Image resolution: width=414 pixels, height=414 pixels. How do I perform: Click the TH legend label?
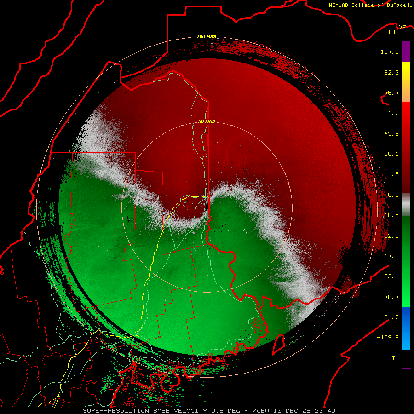tap(395, 358)
